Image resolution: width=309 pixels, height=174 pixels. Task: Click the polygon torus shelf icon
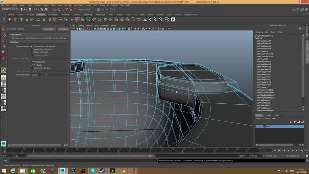pyautogui.click(x=38, y=19)
